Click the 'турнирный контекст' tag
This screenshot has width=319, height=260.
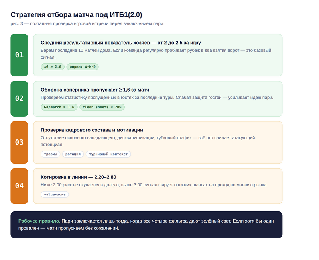108,154
